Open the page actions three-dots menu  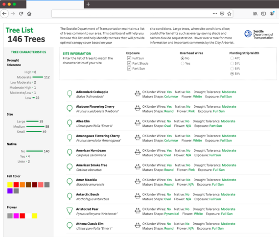[215, 14]
